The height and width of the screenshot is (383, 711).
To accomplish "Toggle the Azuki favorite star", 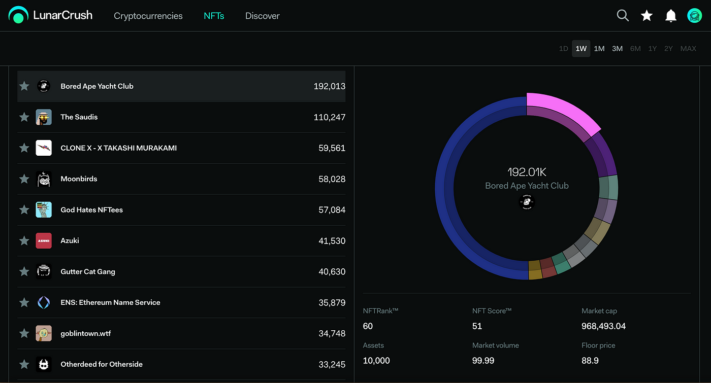I will click(x=24, y=240).
